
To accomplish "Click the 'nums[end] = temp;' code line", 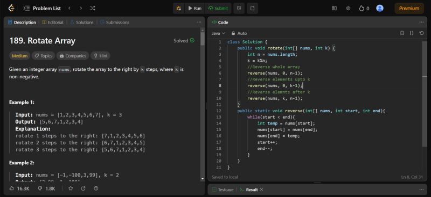I will click(x=279, y=136).
